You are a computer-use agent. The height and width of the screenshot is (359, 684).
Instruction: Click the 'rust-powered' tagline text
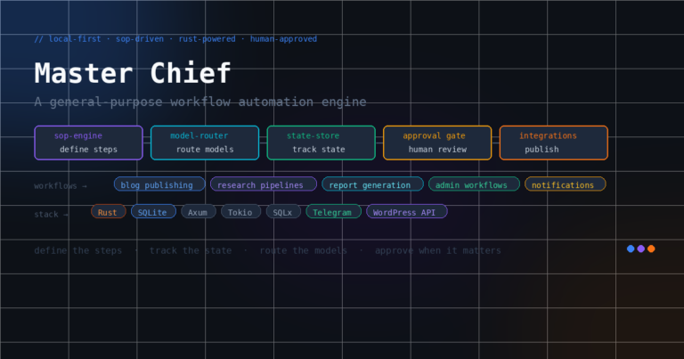point(207,39)
